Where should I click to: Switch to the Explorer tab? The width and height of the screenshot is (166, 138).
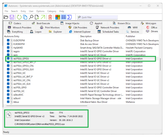(55, 32)
